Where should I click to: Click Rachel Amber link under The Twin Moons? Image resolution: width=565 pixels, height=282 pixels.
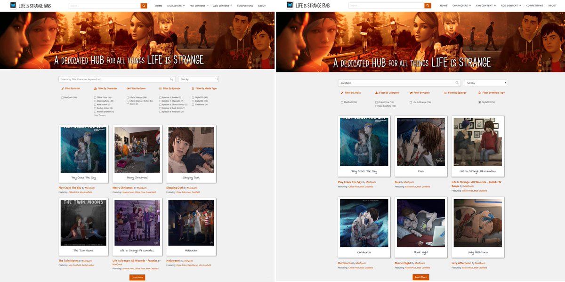[88, 265]
